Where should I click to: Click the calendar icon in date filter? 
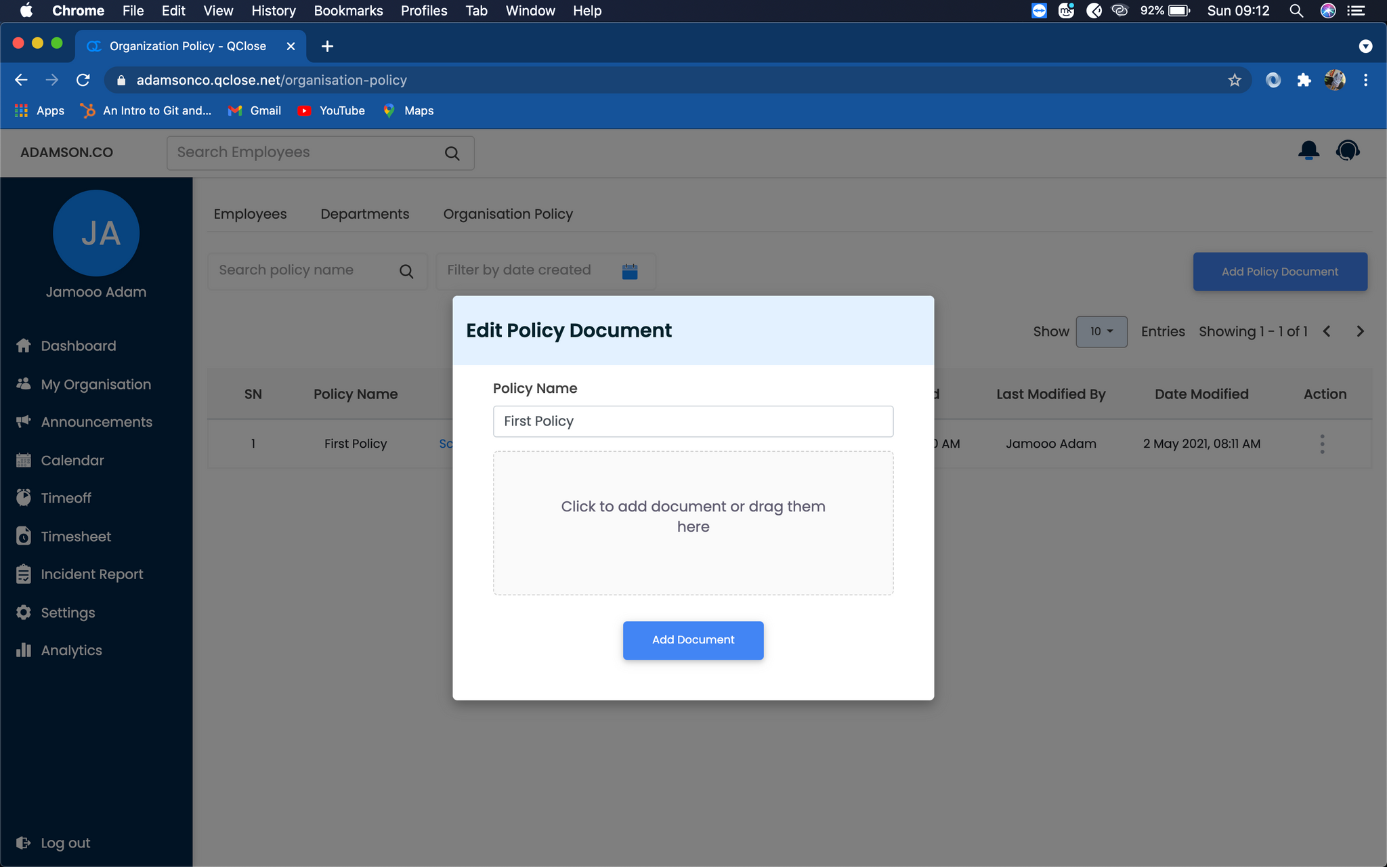click(629, 271)
